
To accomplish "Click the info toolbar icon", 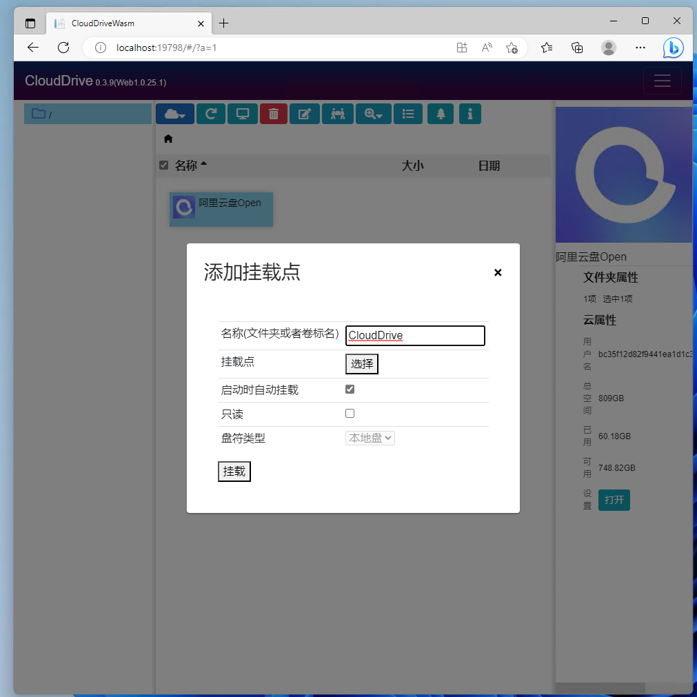I will 470,114.
